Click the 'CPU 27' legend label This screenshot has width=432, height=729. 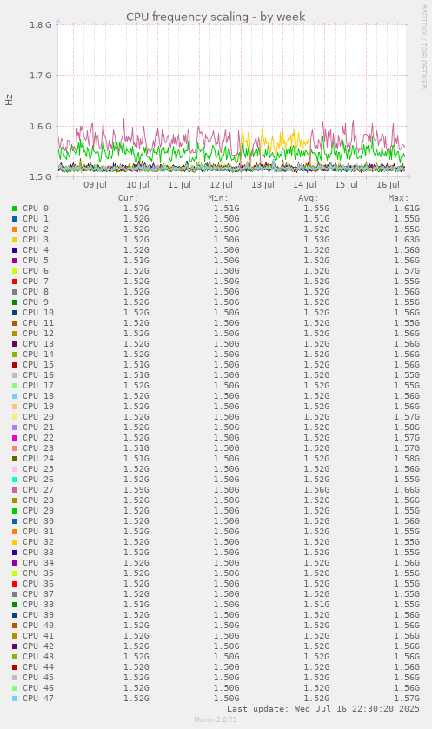point(38,489)
